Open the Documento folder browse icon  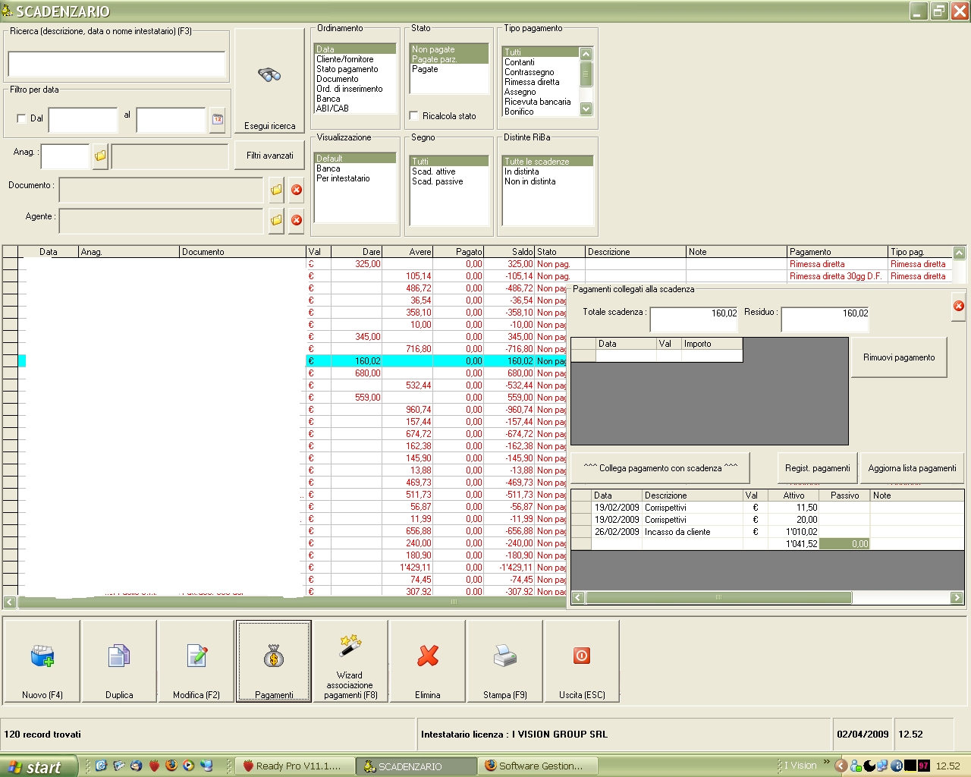coord(276,190)
